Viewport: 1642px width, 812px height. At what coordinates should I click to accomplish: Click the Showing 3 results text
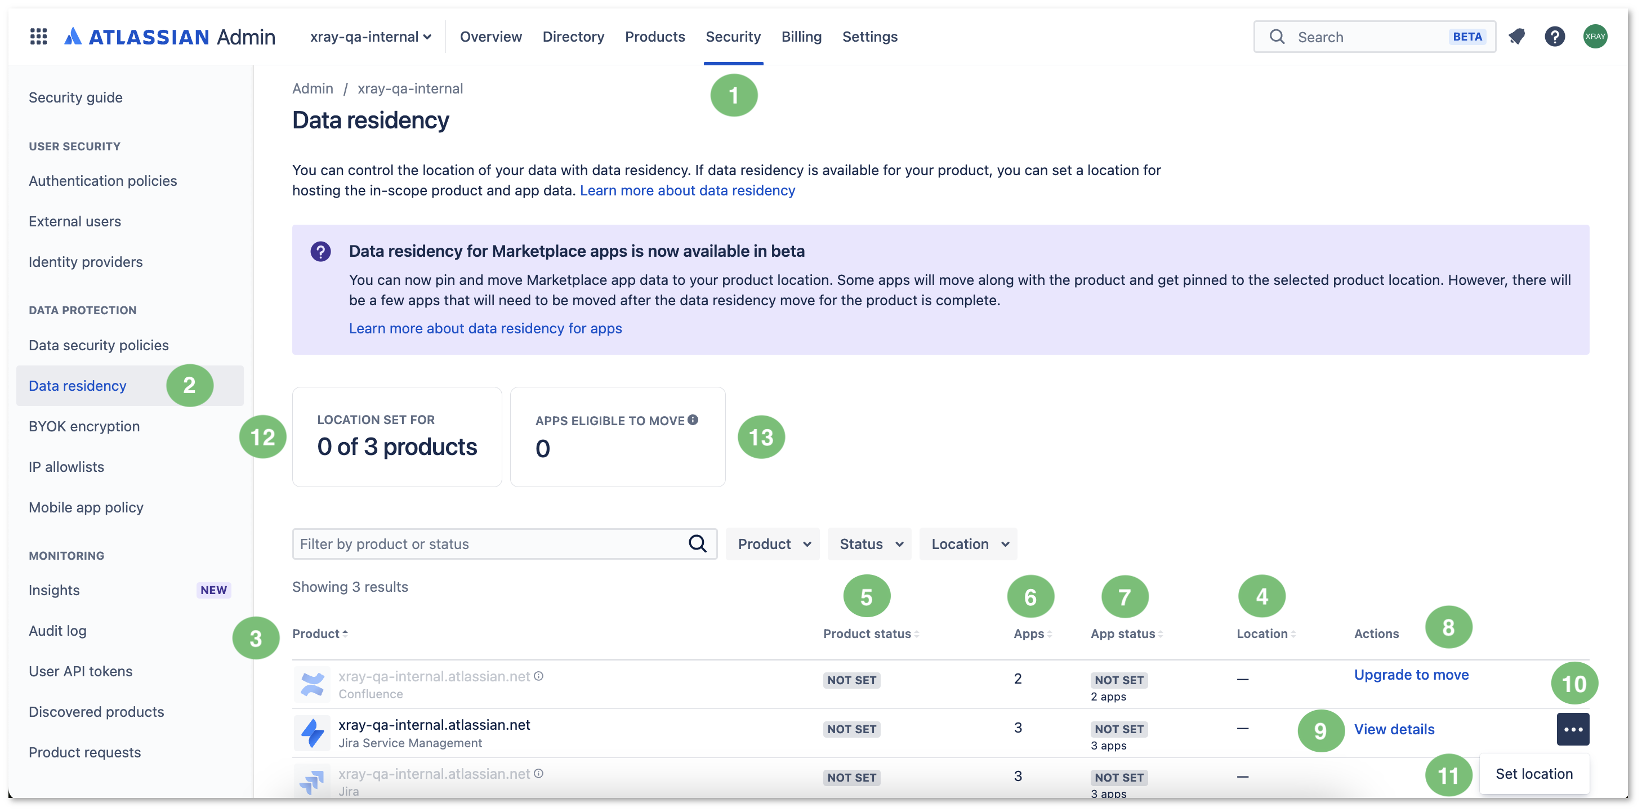click(x=350, y=587)
